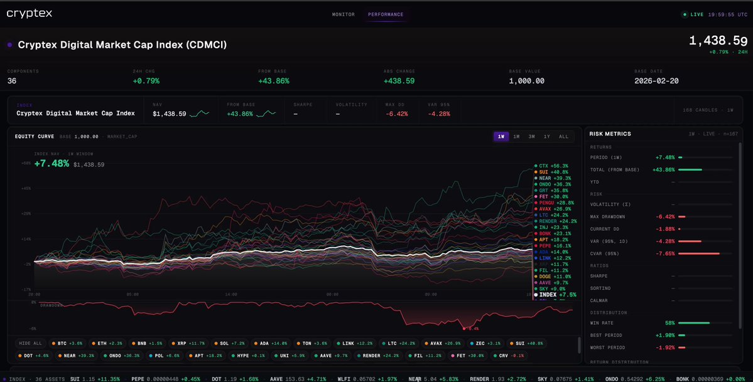
Task: Open the Performance tab
Action: pos(386,14)
